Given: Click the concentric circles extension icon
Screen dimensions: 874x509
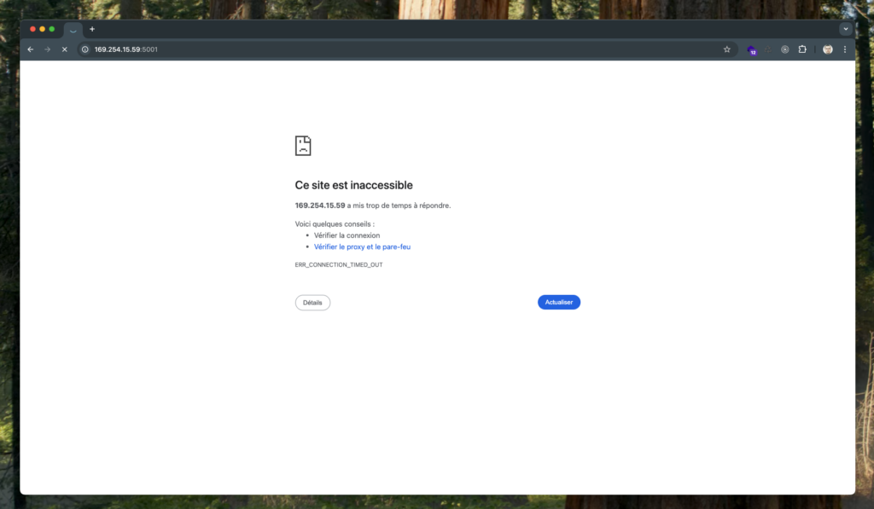Looking at the screenshot, I should (785, 49).
